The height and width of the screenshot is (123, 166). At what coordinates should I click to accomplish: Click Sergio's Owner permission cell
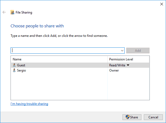(x=114, y=70)
